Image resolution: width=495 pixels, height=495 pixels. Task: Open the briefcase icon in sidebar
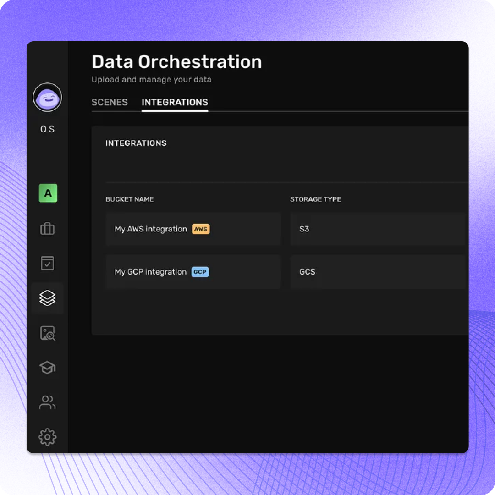47,229
